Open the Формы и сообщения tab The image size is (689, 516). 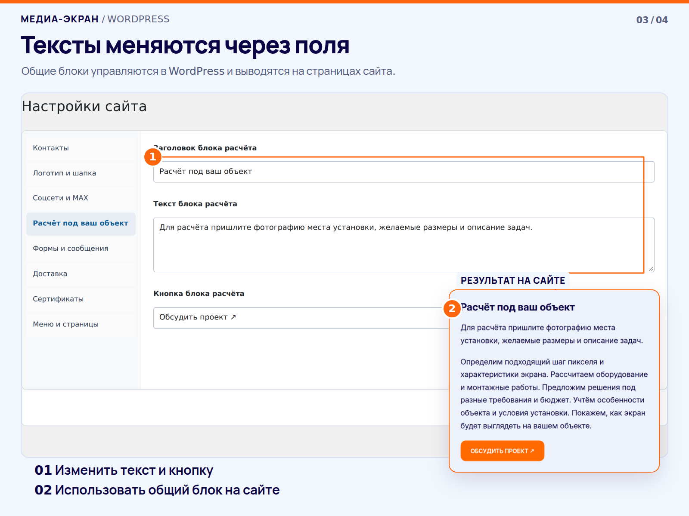(x=81, y=249)
